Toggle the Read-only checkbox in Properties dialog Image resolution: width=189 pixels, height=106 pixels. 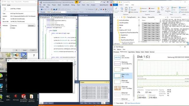11,26
